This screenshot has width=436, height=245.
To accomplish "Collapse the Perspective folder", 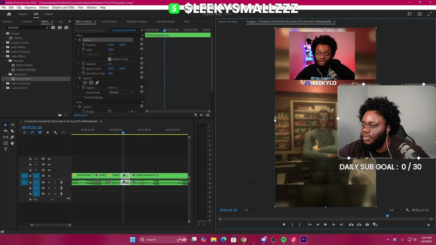I will pos(6,74).
